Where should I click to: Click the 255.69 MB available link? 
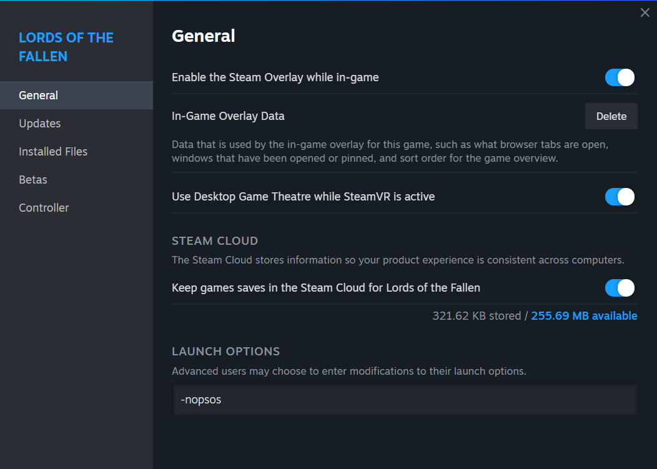point(584,315)
